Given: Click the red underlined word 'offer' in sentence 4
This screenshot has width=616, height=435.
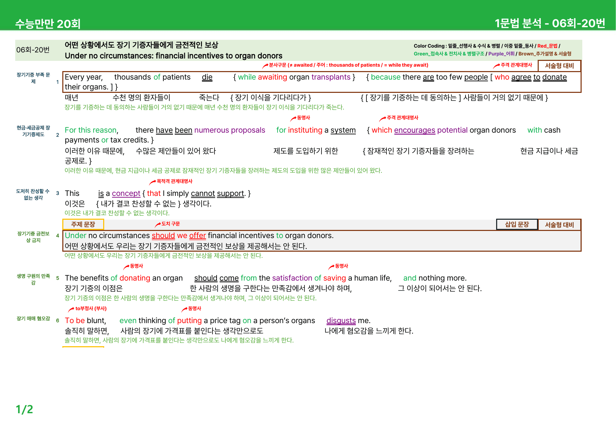Looking at the screenshot, I should tap(198, 236).
